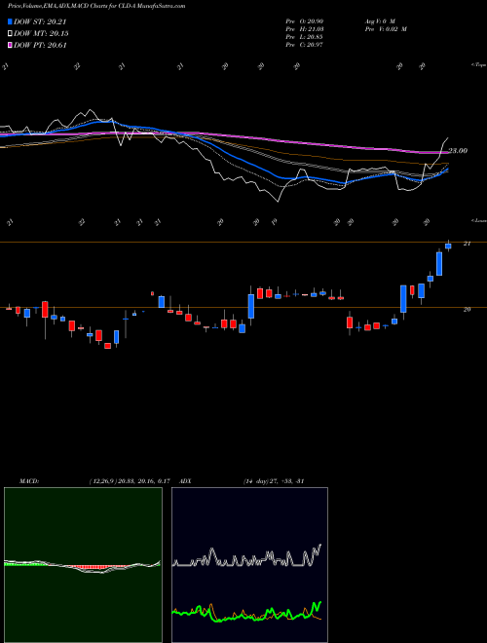
Task: Click the tall blue candle below the last candle
Action: tap(439, 263)
